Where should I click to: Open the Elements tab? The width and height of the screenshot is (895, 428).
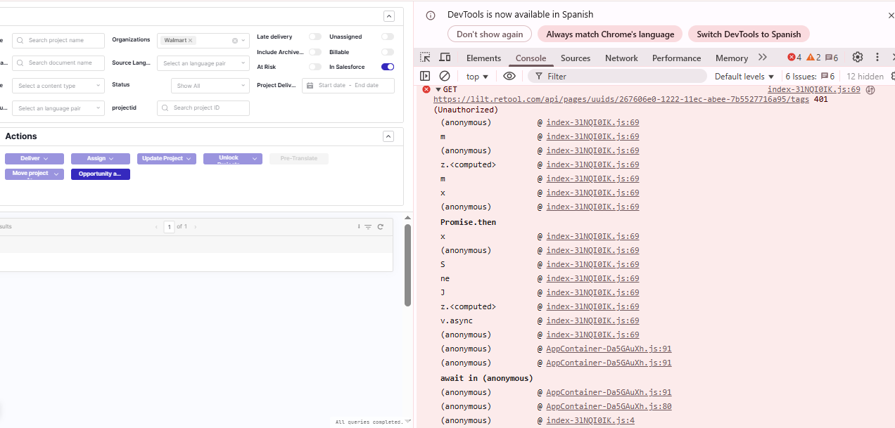click(x=483, y=58)
